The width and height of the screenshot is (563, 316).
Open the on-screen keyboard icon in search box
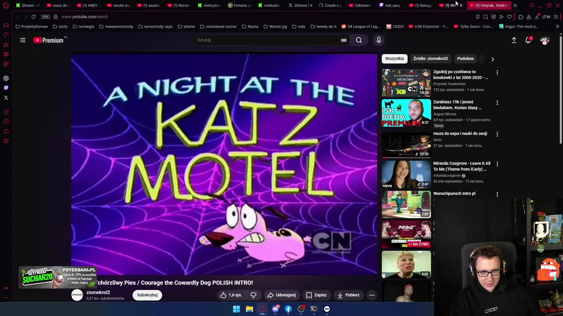tap(344, 40)
